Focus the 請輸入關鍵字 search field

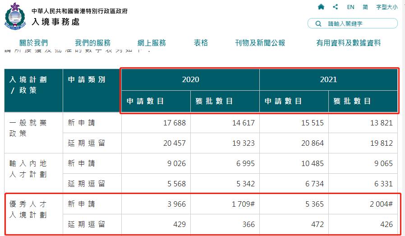[x=359, y=23]
